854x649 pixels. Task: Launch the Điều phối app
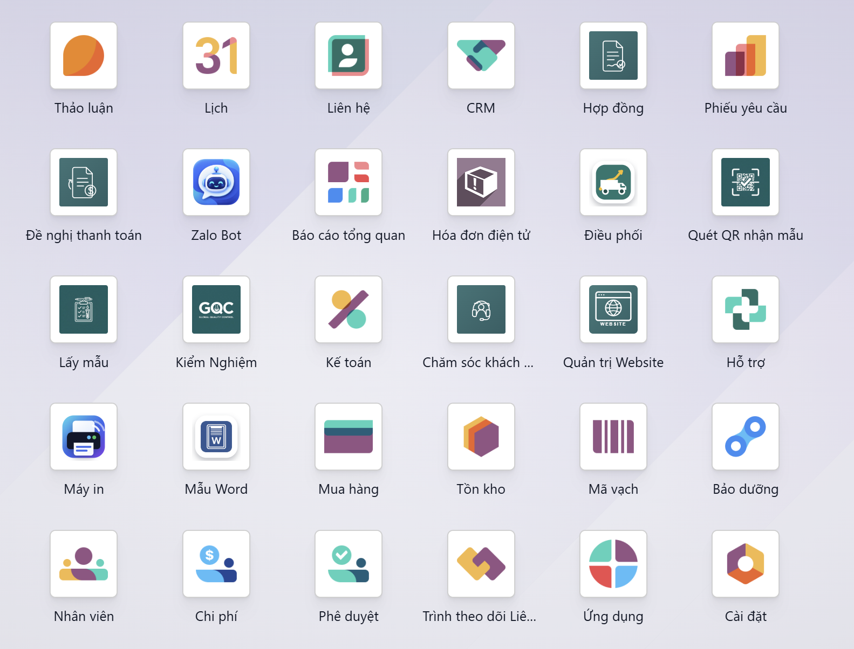pos(613,182)
